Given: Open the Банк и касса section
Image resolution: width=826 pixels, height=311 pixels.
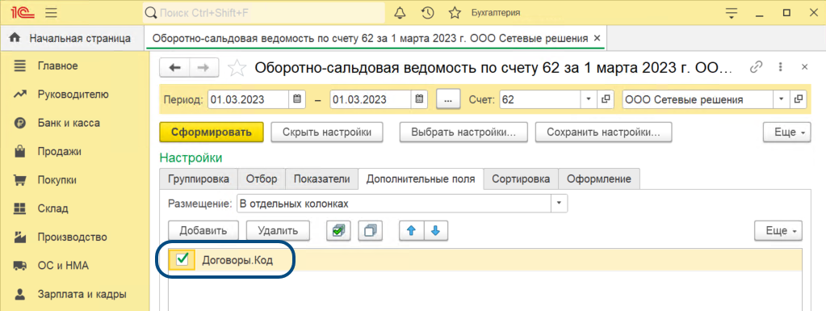Looking at the screenshot, I should (x=69, y=123).
